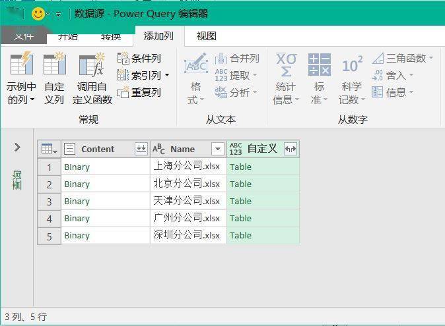Expand the 自定义 column tables
This screenshot has height=326, width=445.
pyautogui.click(x=290, y=149)
